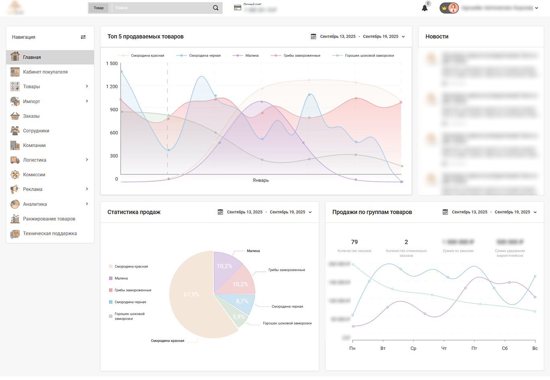Click into the Поиск search field

coord(161,8)
